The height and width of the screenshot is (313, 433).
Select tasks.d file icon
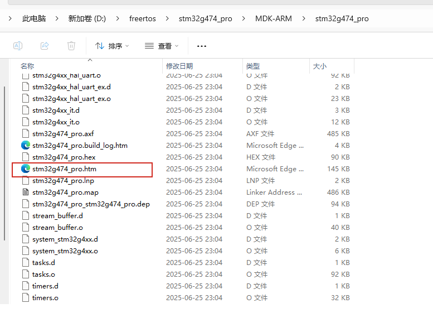tap(26, 262)
